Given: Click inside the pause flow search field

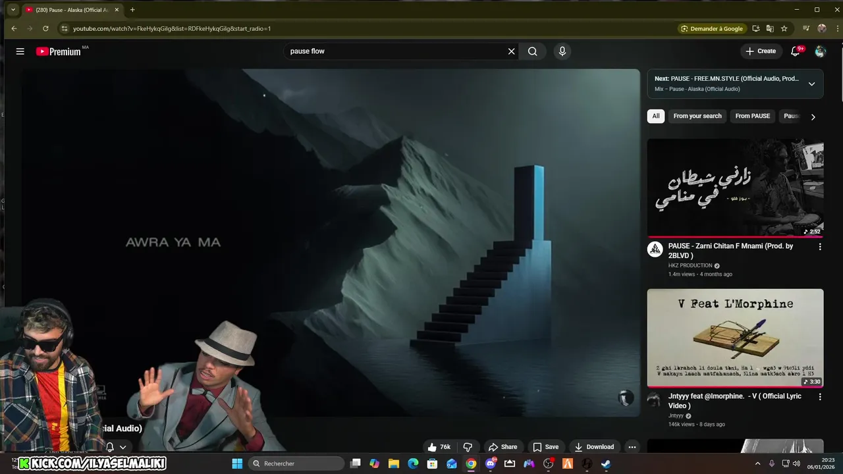Looking at the screenshot, I should 395,51.
